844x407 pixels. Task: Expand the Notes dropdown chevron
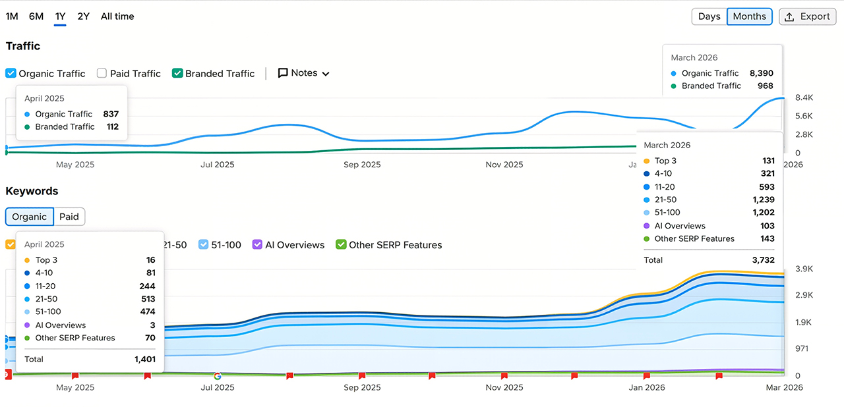tap(326, 74)
